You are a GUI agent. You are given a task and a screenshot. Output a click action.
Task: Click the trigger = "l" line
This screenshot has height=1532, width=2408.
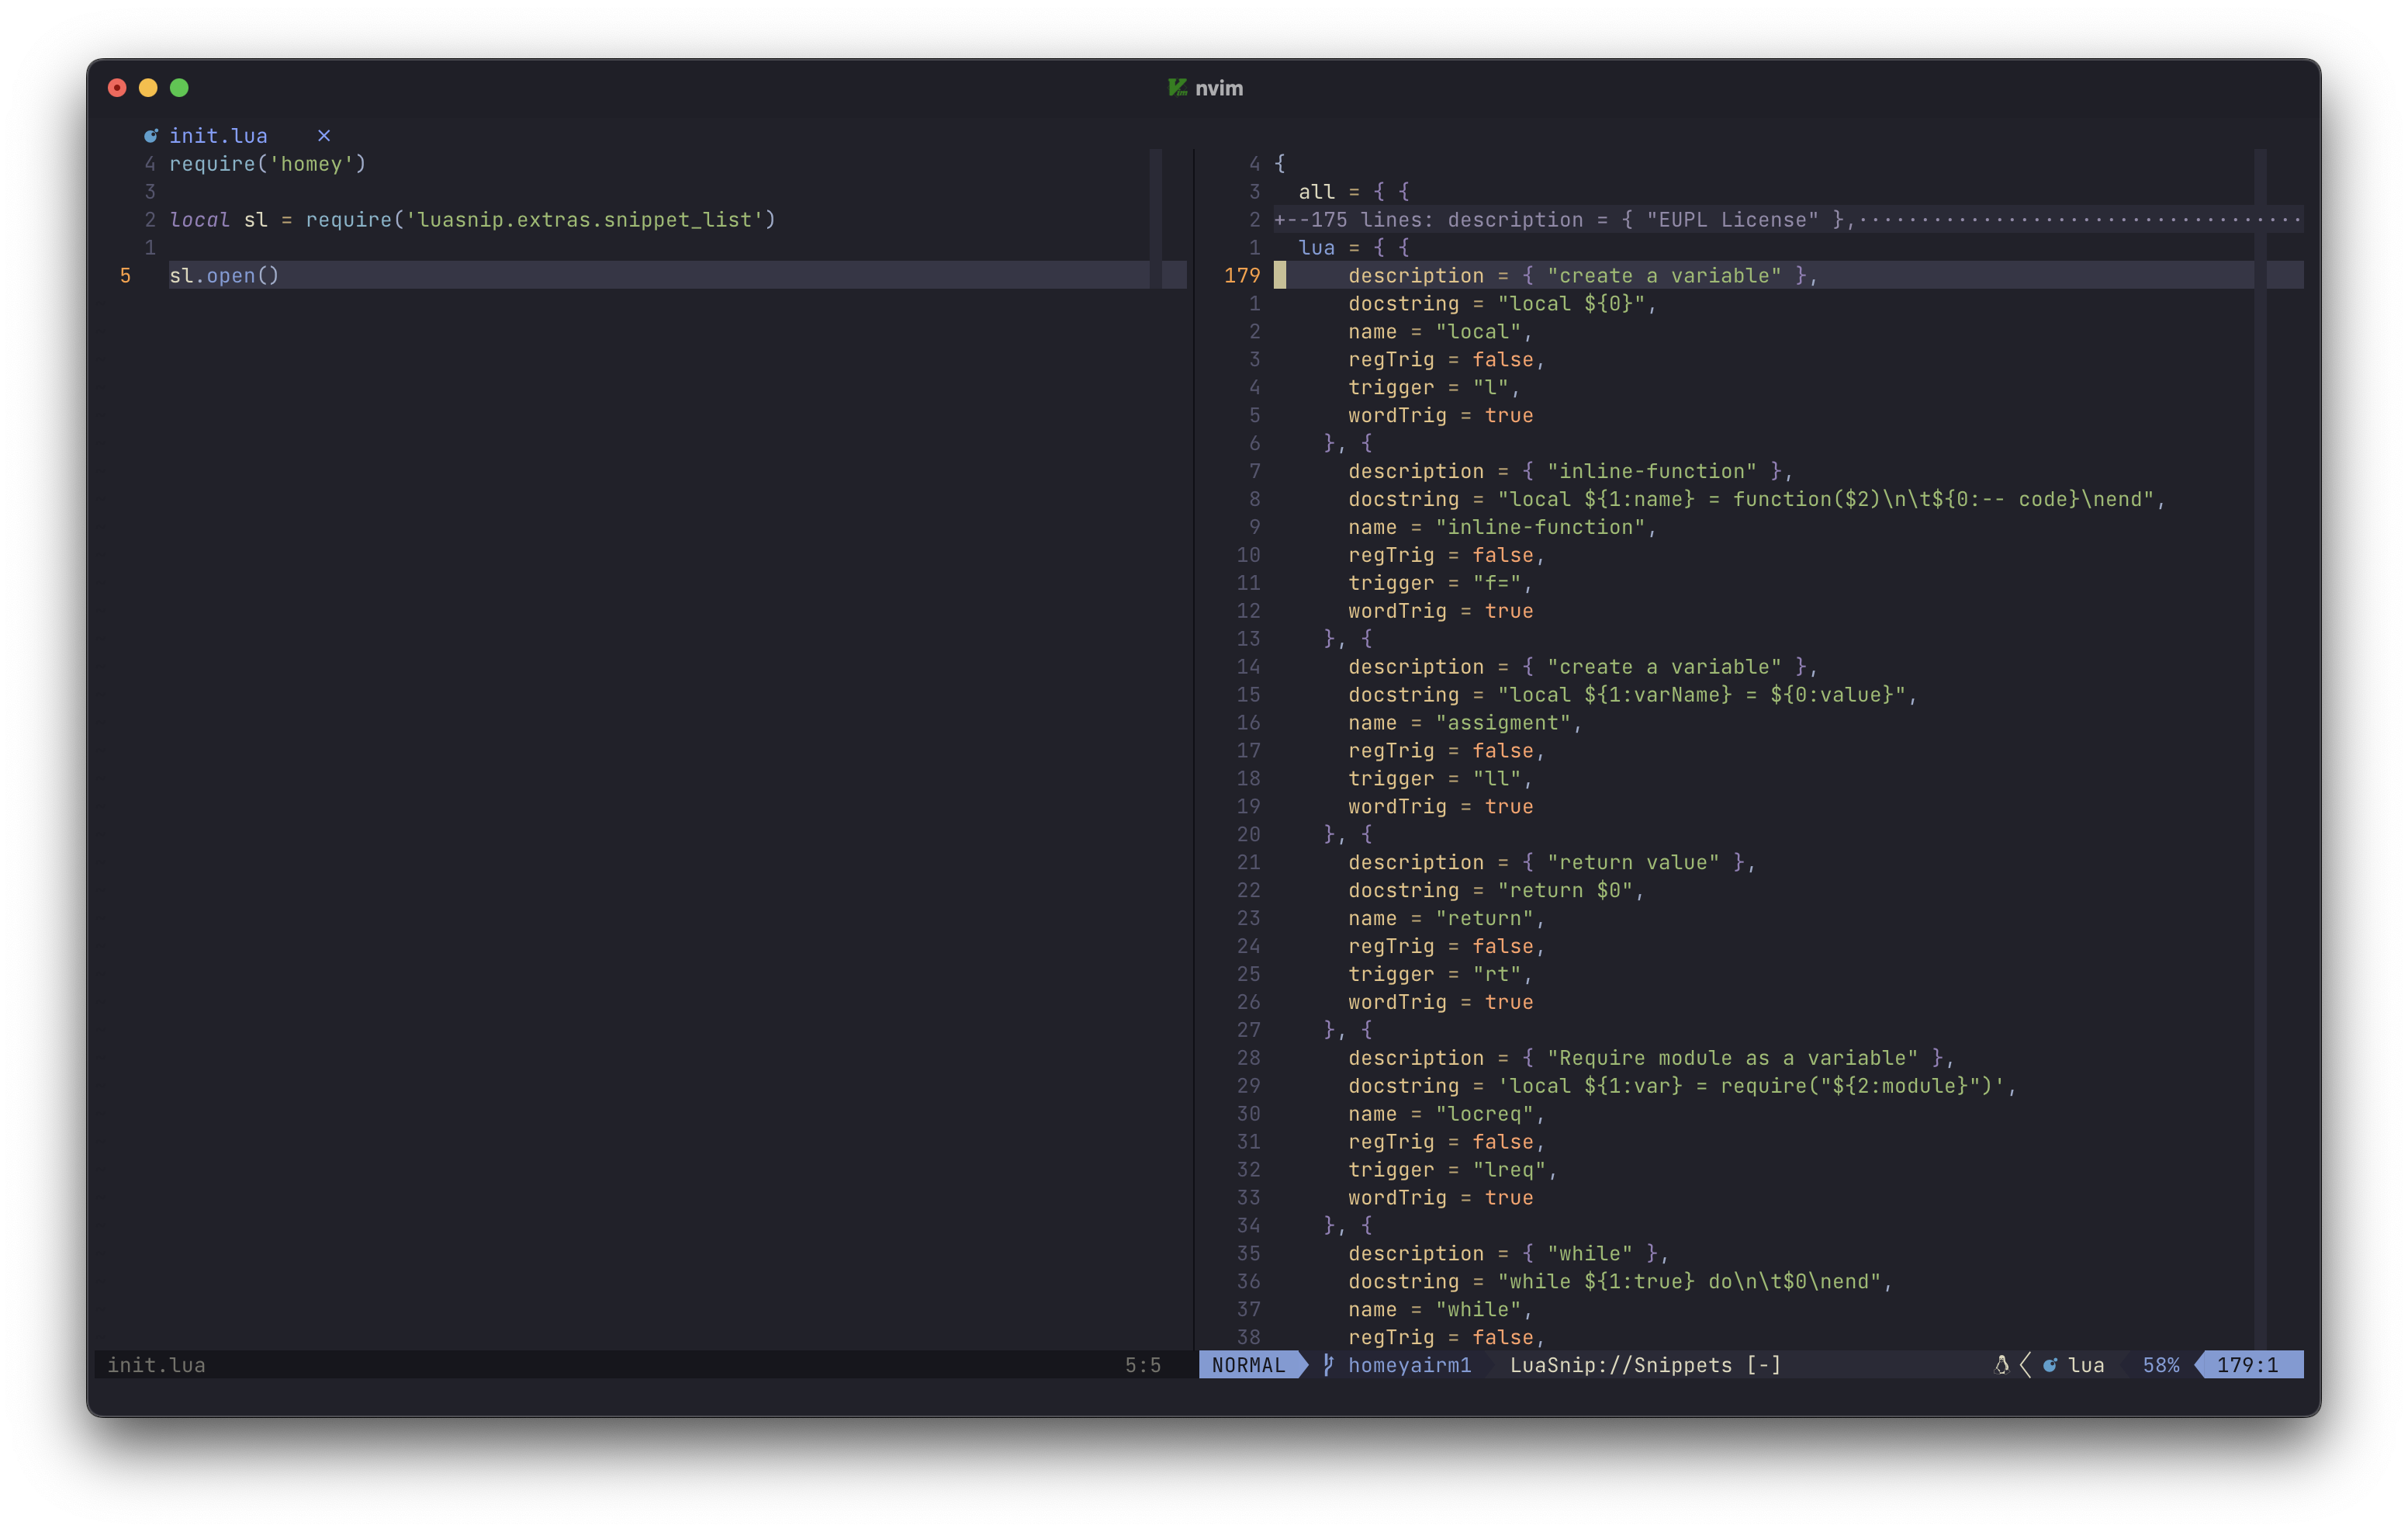pos(1434,387)
